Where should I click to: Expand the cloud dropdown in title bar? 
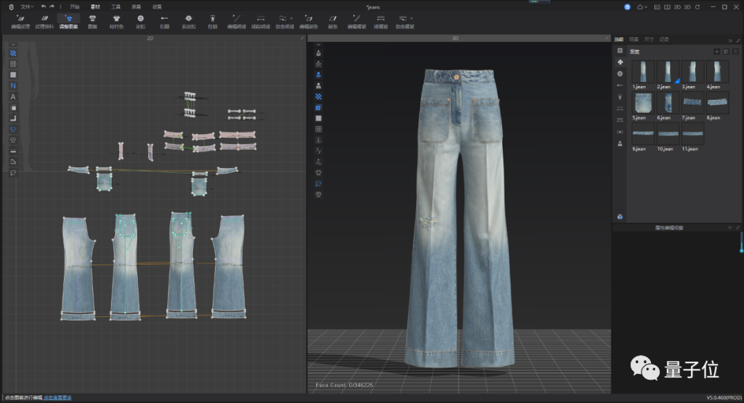pos(642,6)
